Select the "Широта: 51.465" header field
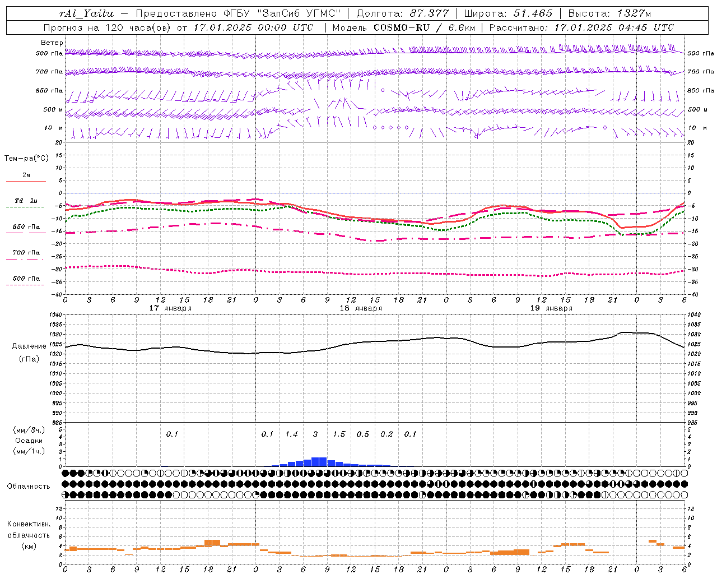The image size is (717, 574). click(x=508, y=13)
